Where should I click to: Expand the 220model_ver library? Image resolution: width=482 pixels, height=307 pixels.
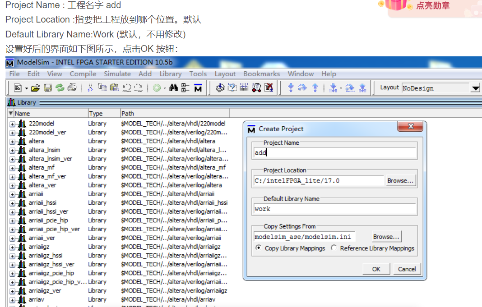12,133
